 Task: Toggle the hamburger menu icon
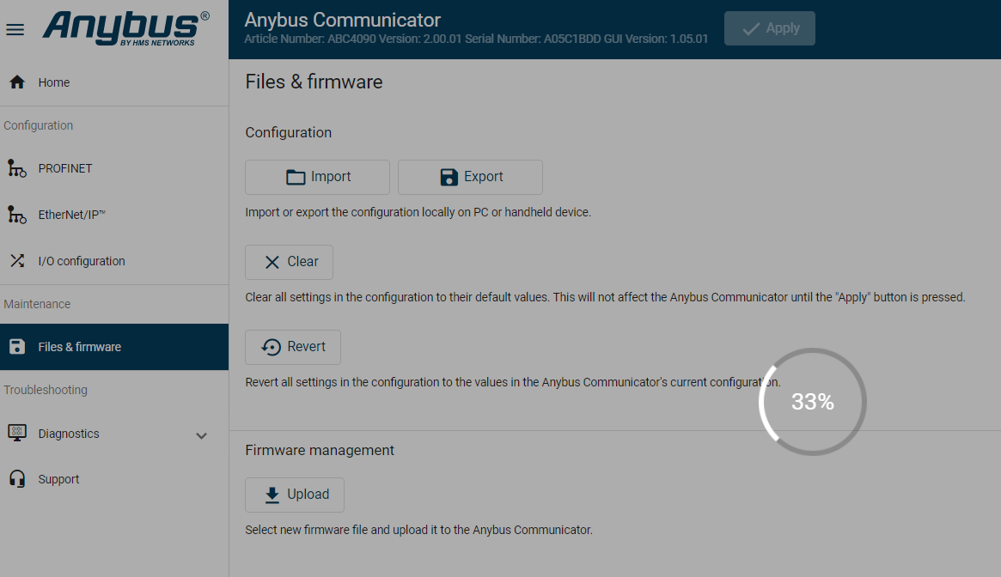[15, 29]
